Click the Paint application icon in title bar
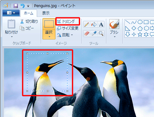Screen dimensions: 154x117 [x=6, y=6]
